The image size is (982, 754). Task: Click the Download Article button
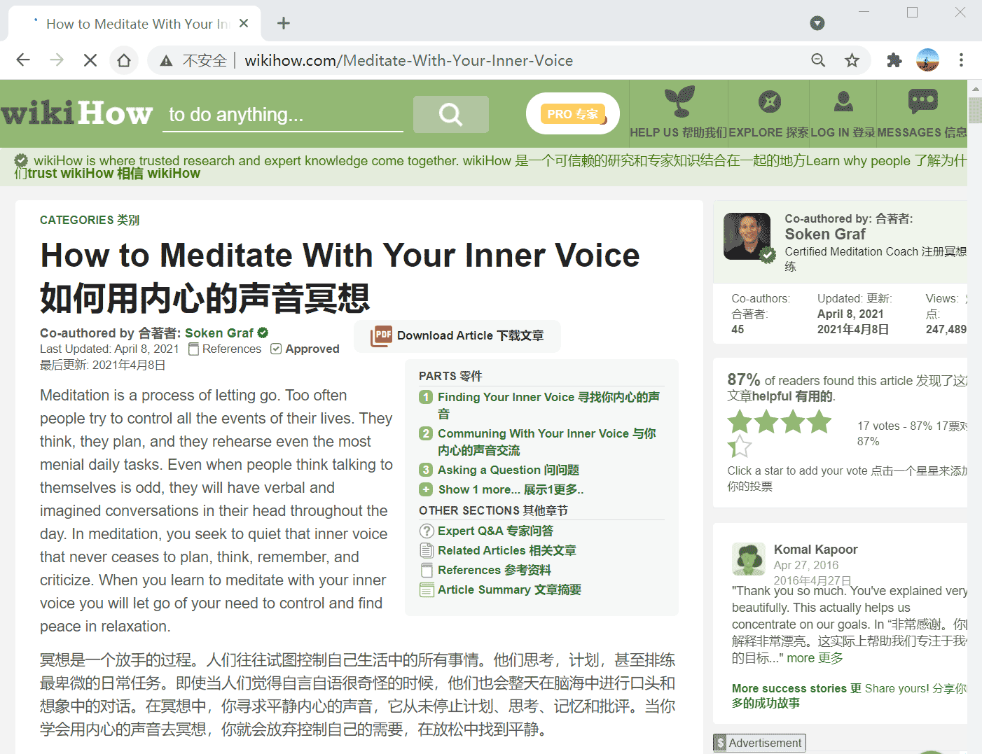pos(457,336)
